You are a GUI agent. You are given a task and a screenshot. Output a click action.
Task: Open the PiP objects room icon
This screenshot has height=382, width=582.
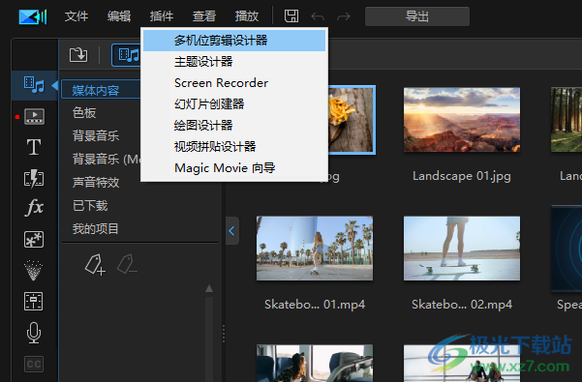click(x=34, y=239)
